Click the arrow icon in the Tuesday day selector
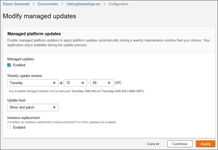This screenshot has width=218, height=150. point(54,83)
